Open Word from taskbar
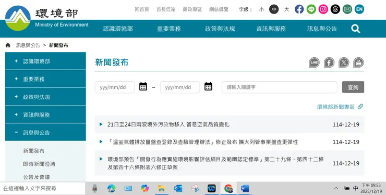This screenshot has height=195, width=386. pos(245,188)
